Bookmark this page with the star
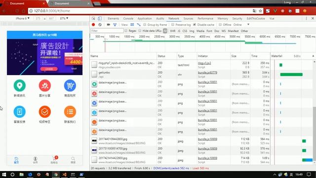The image size is (316, 178). point(260,11)
